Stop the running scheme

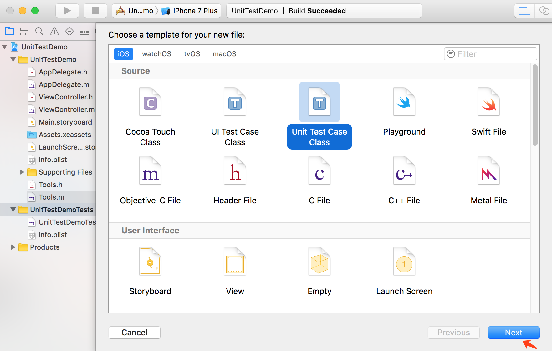95,11
